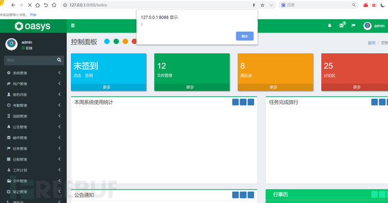Expand the 任务管理 chevron
Viewport: 388px width, 203px height.
coord(60,148)
